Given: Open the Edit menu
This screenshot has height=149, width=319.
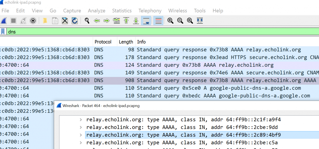Looking at the screenshot, I should tap(20, 11).
